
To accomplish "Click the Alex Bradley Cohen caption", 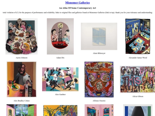I will pyautogui.click(x=22, y=101).
